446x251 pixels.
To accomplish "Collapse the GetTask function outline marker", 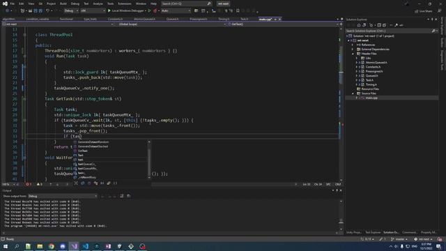I will coord(25,99).
